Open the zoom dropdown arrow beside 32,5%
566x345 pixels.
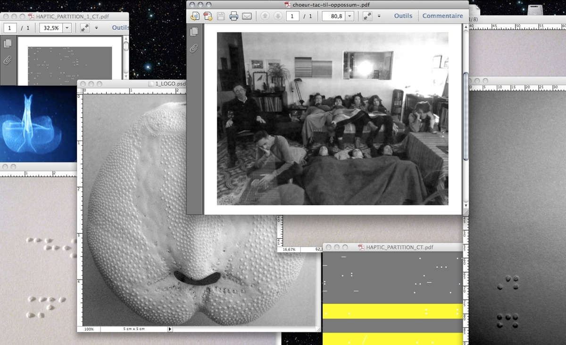tap(67, 28)
